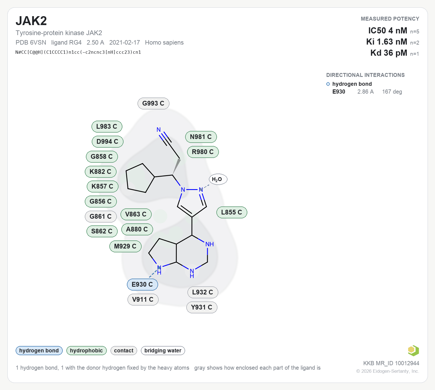Click residue label G861 C
Screen dimensions: 435x390
pyautogui.click(x=101, y=216)
